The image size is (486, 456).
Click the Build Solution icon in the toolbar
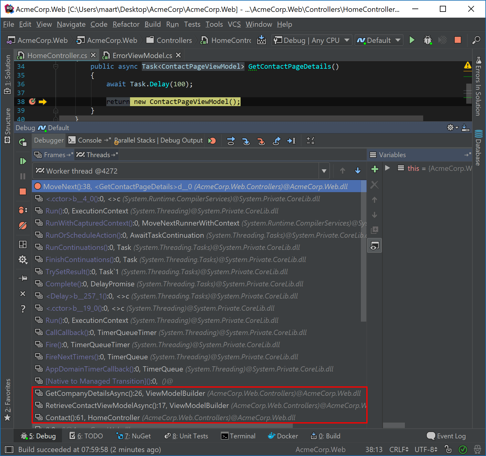(261, 40)
